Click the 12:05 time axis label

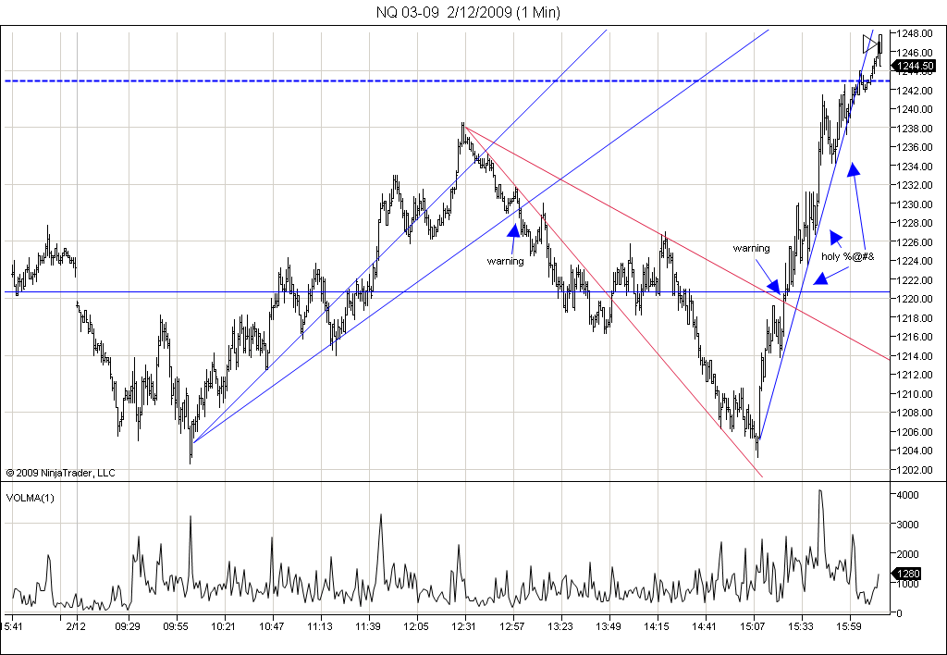coord(416,626)
